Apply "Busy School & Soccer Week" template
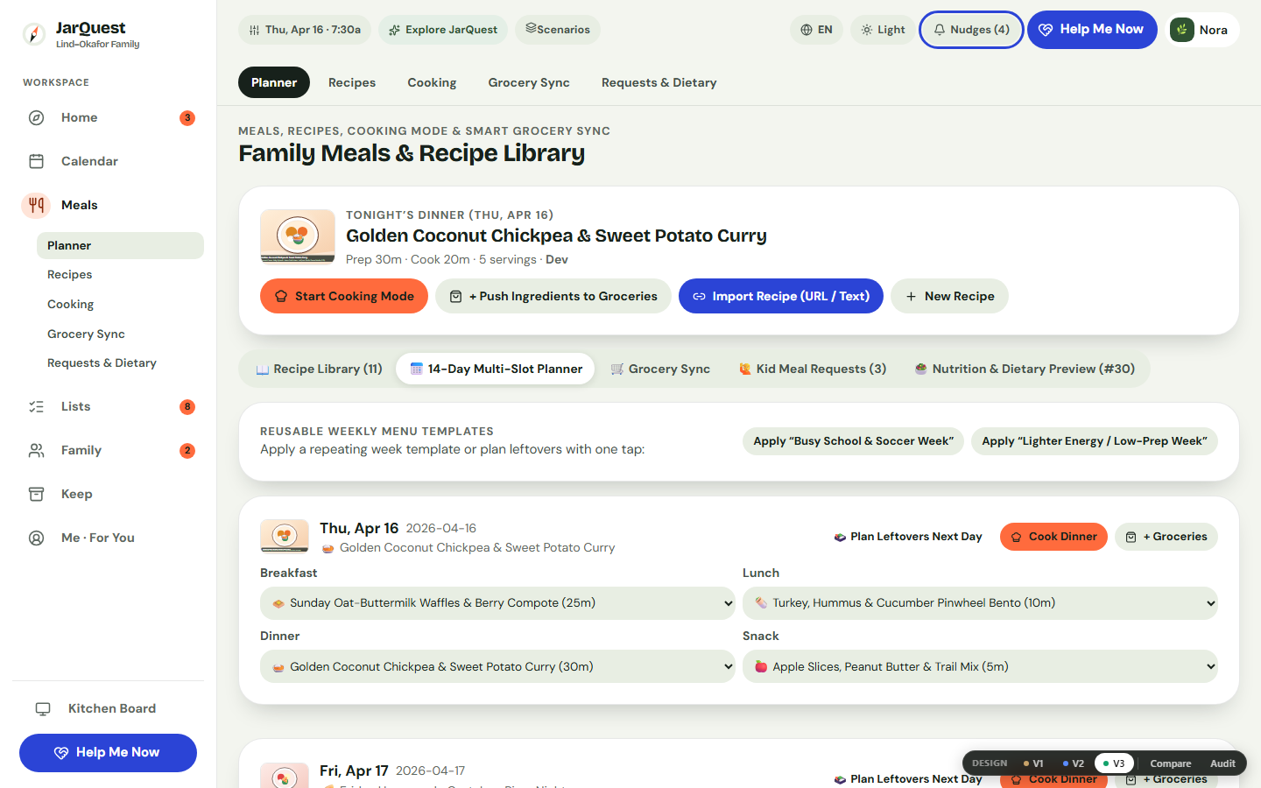The height and width of the screenshot is (788, 1261). coord(853,441)
